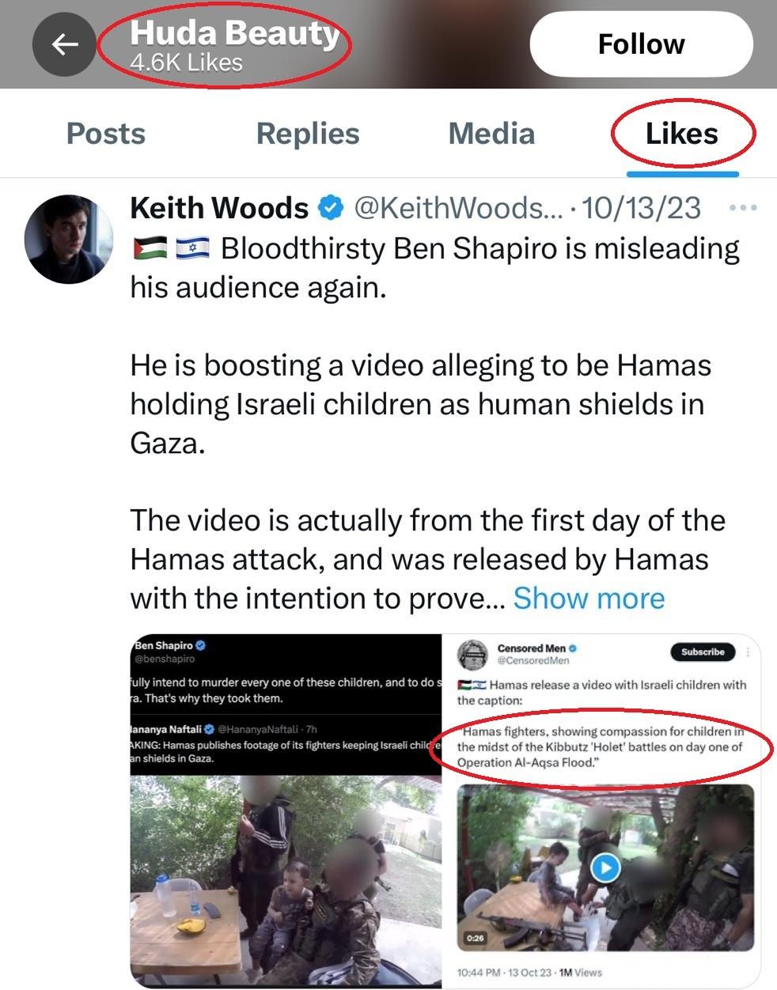The width and height of the screenshot is (777, 990).
Task: Follow the Huda Beauty account
Action: (641, 44)
